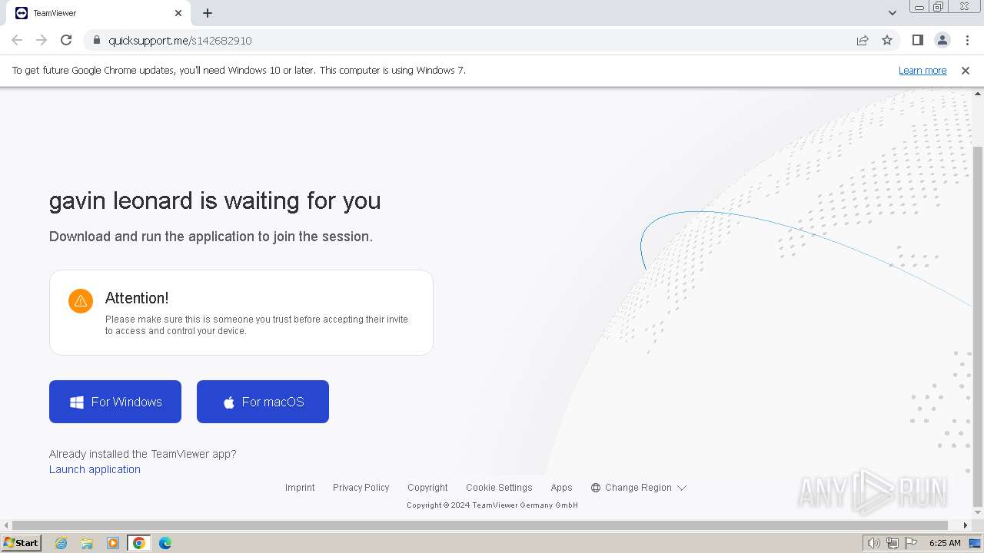984x553 pixels.
Task: Click the vertical page scrollbar
Action: pos(978,326)
